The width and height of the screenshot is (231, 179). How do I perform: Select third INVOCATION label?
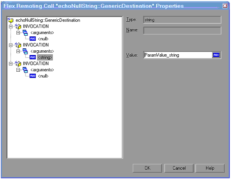click(36, 63)
